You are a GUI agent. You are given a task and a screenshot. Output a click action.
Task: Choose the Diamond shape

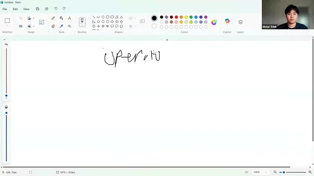click(x=98, y=22)
